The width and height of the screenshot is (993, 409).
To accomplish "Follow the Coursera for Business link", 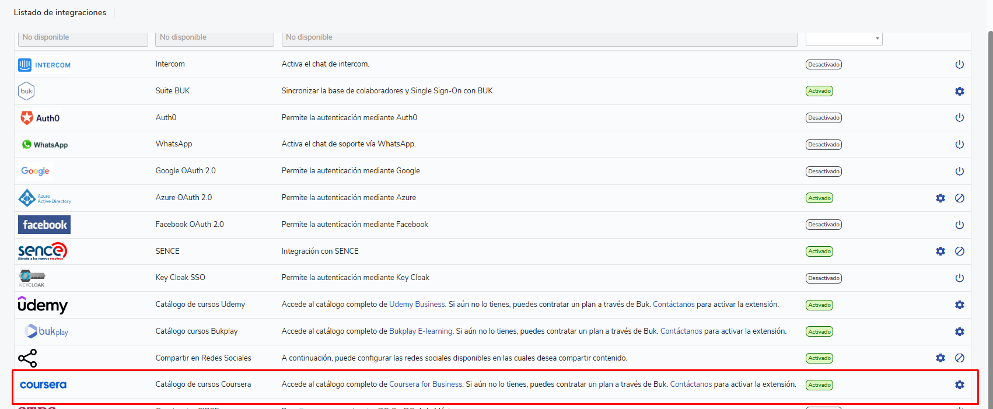I will [x=425, y=384].
